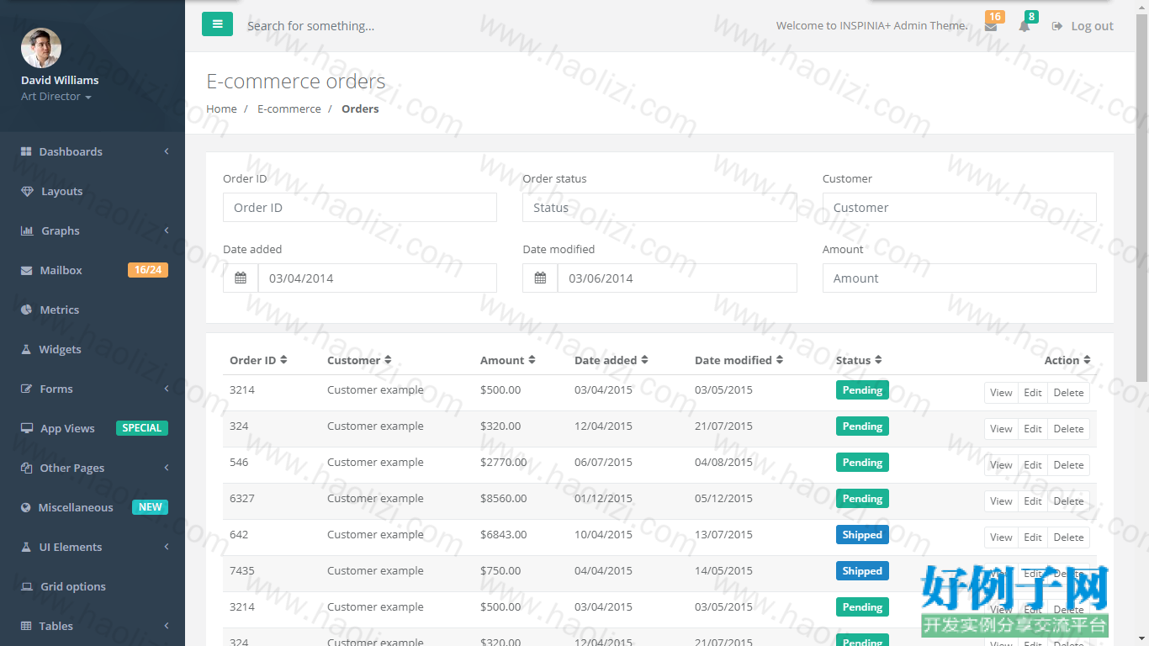This screenshot has width=1149, height=646.
Task: Open the Mailbox menu item
Action: point(93,270)
